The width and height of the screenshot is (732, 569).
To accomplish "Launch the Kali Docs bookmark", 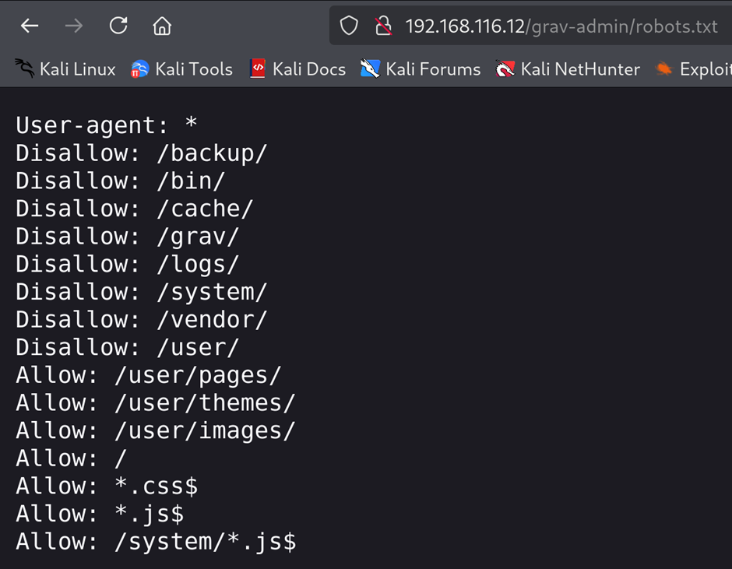I will (297, 69).
